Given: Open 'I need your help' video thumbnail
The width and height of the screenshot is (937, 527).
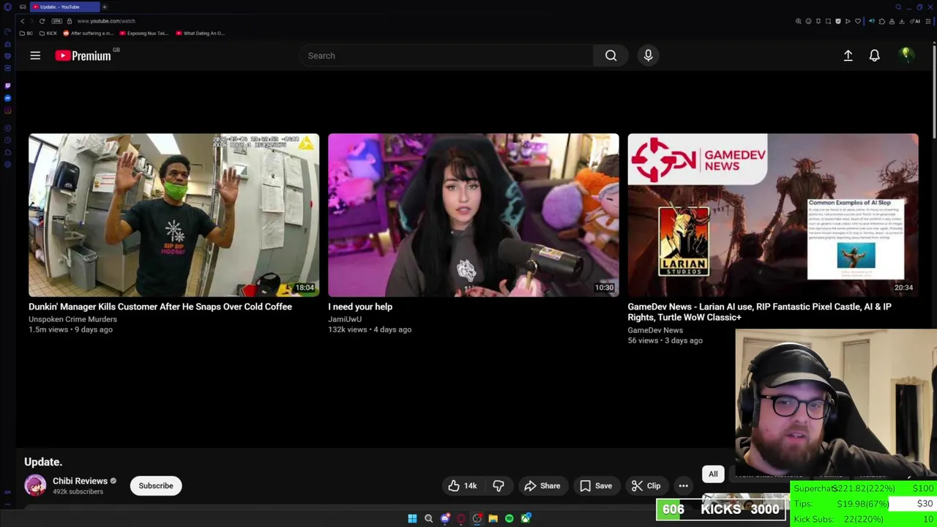Looking at the screenshot, I should click(x=473, y=215).
